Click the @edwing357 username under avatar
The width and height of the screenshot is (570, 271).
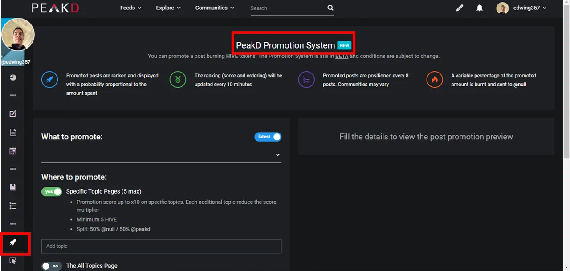16,62
